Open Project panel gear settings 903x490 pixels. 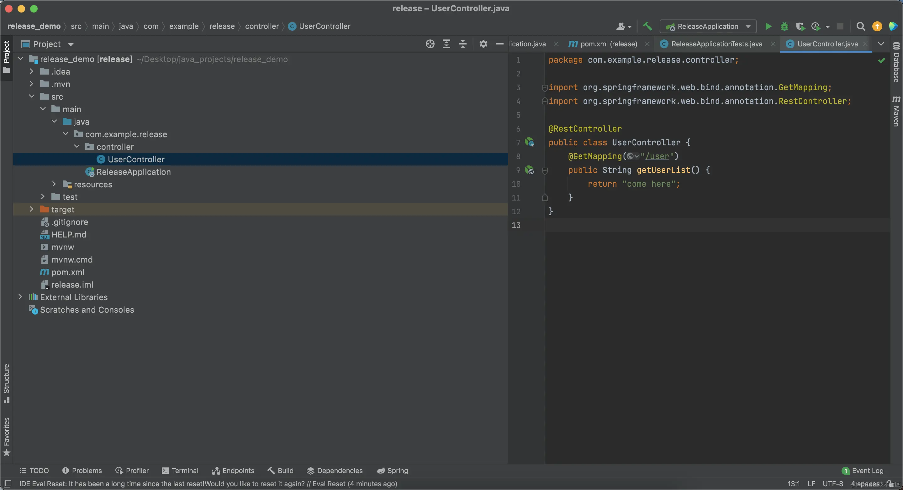click(483, 44)
